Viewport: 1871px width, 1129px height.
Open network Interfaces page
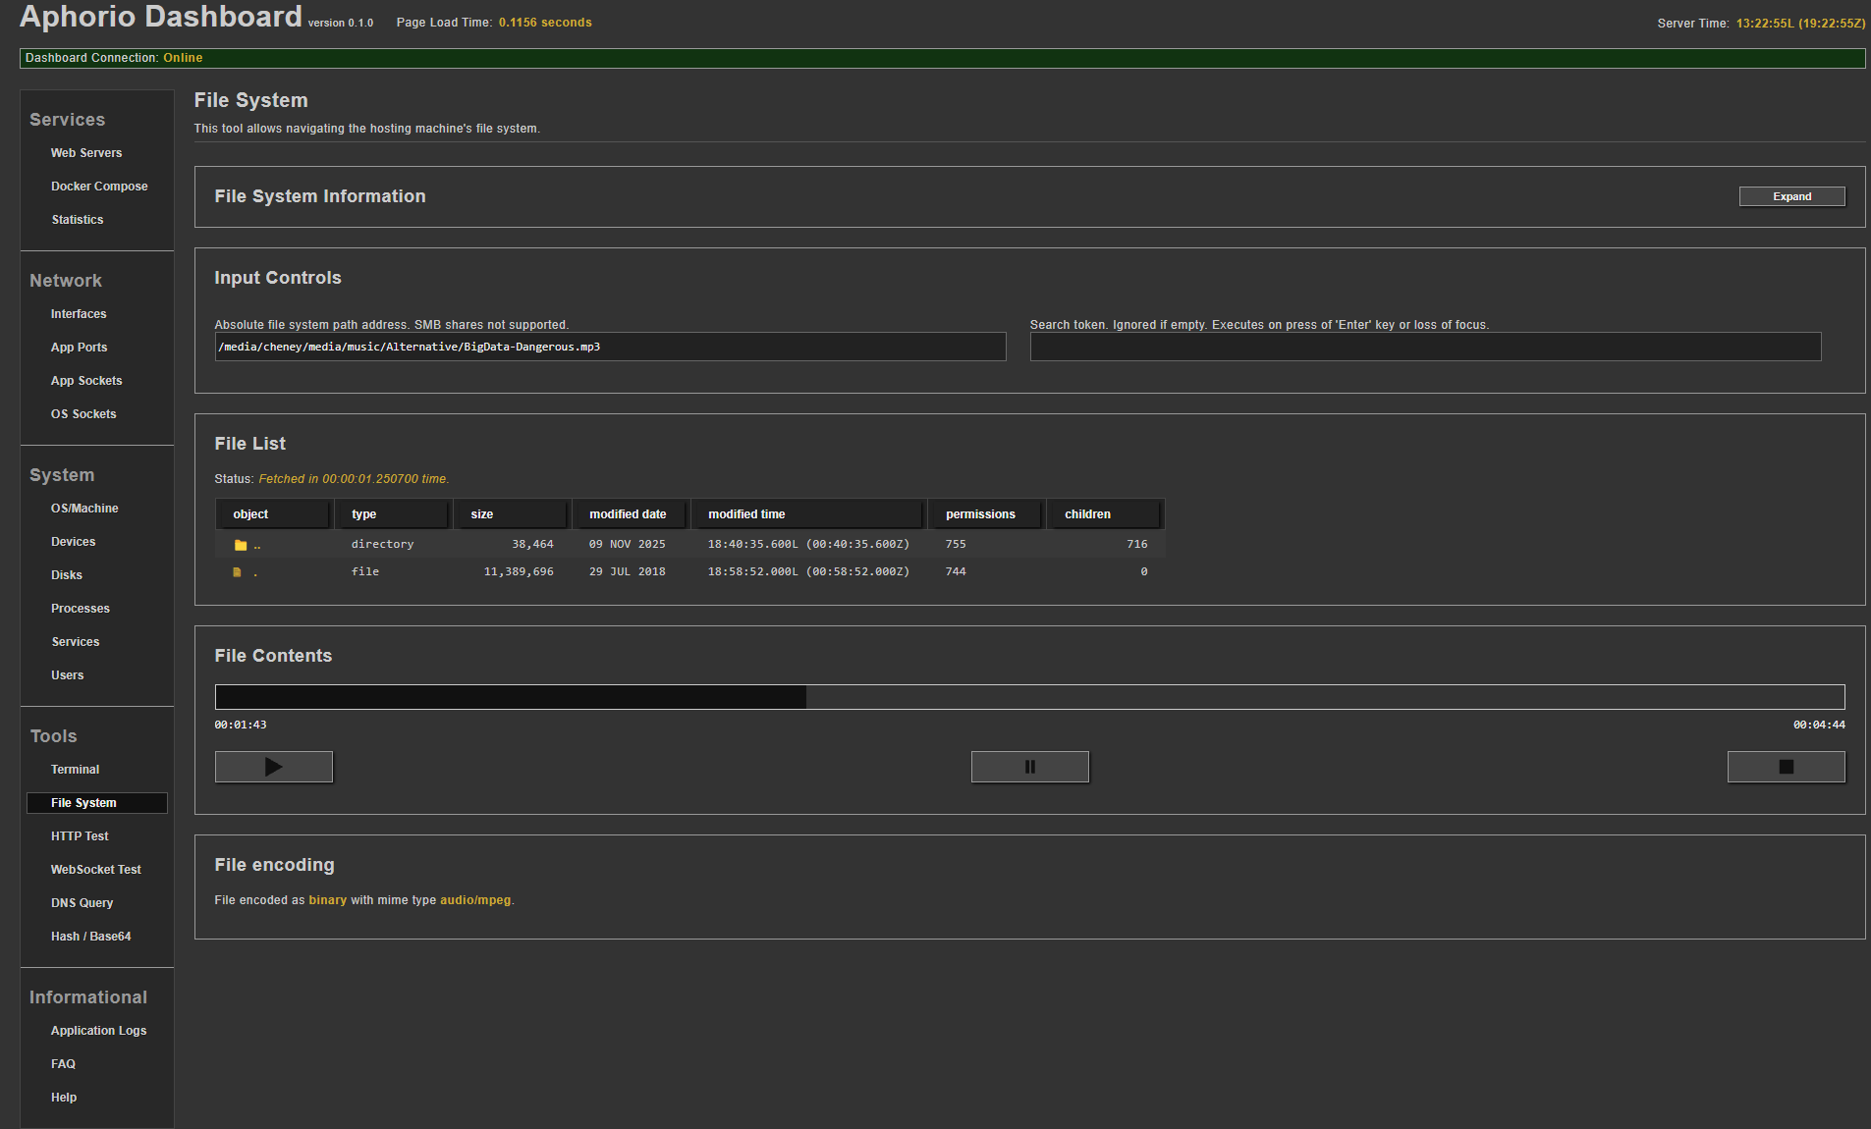click(x=79, y=314)
